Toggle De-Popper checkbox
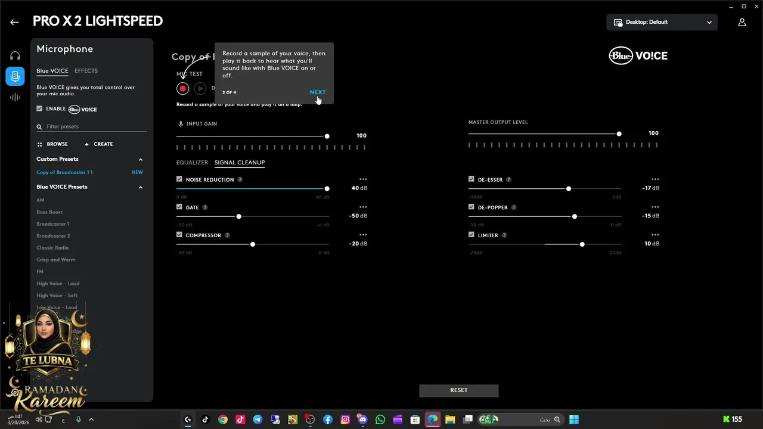 pos(472,207)
